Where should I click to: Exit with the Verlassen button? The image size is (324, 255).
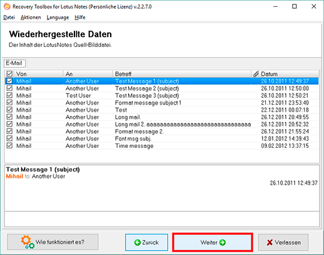coord(283,242)
